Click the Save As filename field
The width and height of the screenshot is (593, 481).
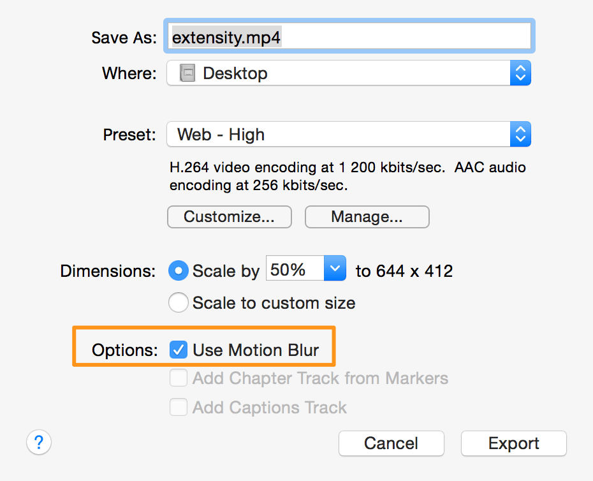click(349, 36)
